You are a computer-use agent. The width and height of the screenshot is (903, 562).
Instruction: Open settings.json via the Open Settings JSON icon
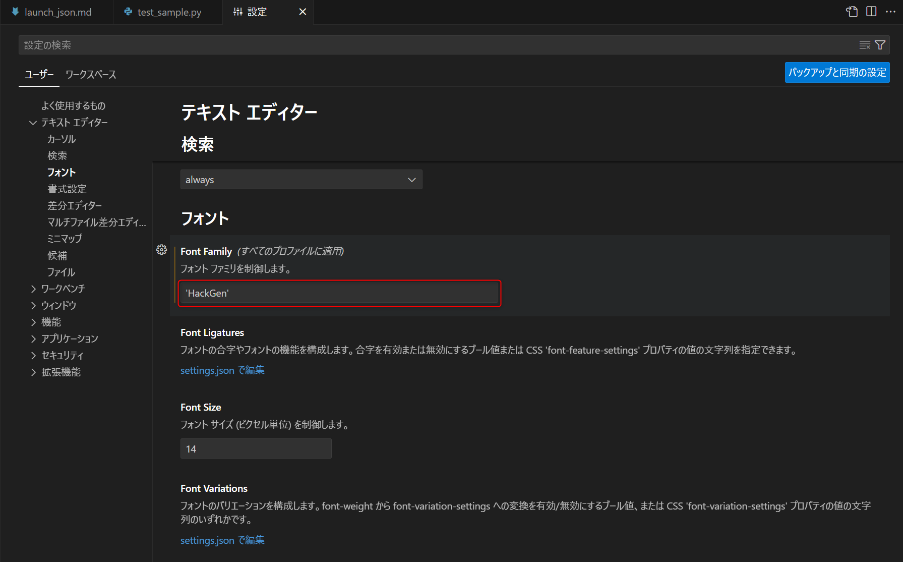coord(852,11)
